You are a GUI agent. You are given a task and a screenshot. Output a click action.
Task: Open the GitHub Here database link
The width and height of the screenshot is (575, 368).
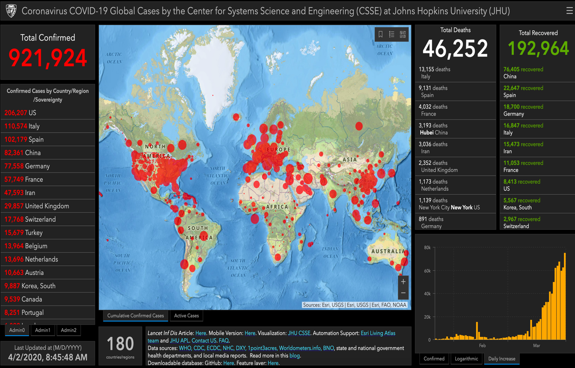tap(228, 363)
